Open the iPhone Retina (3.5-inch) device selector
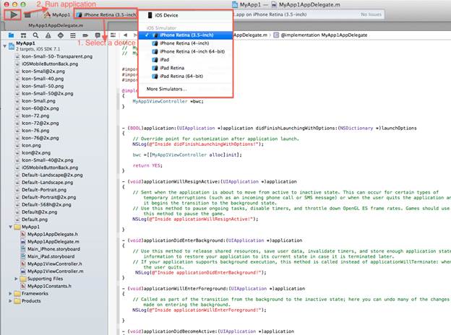Viewport: 451px width, 335px height. point(106,14)
